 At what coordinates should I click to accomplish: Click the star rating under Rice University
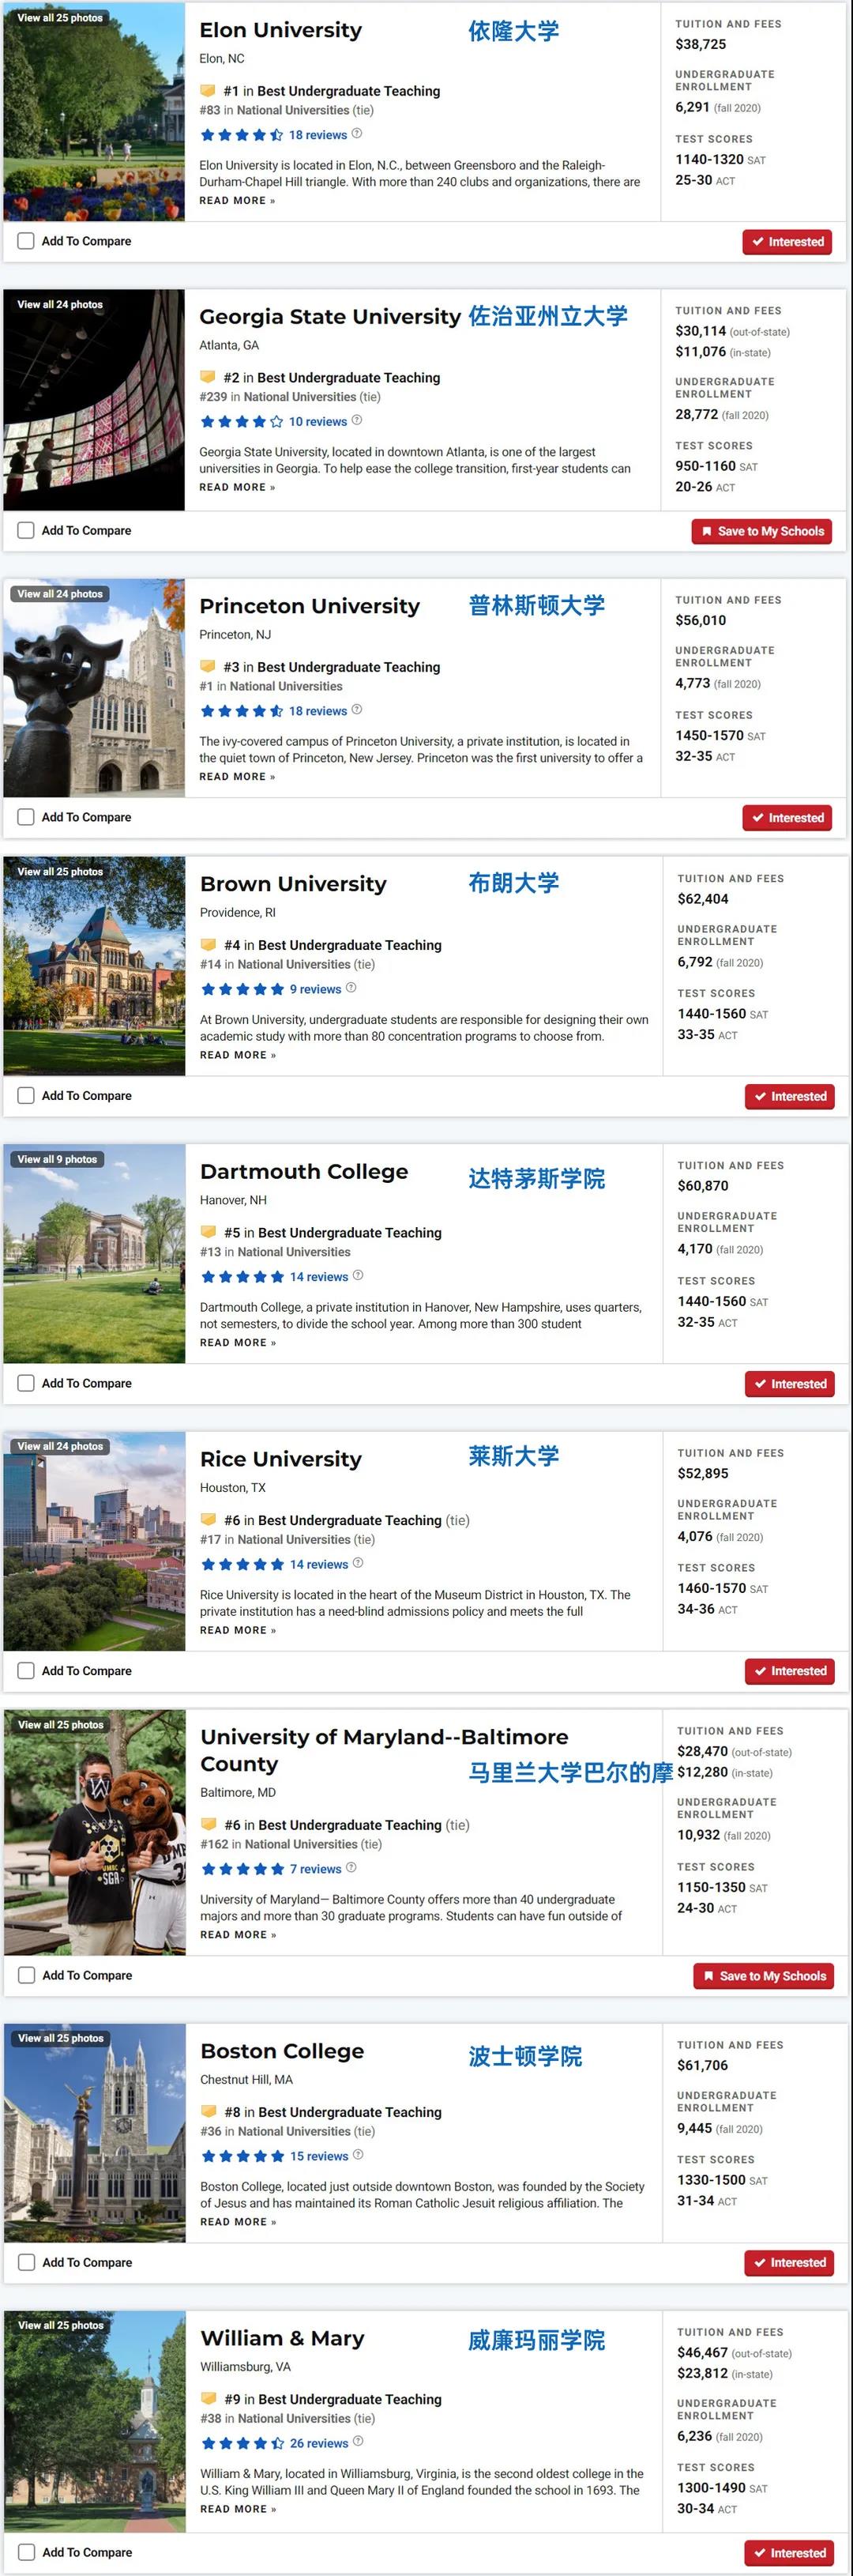pyautogui.click(x=242, y=1565)
